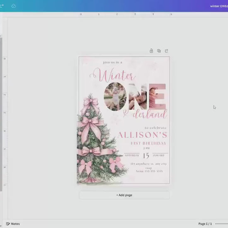Click the zoom slider track
Screen dimensions: 228x228
tap(222, 223)
